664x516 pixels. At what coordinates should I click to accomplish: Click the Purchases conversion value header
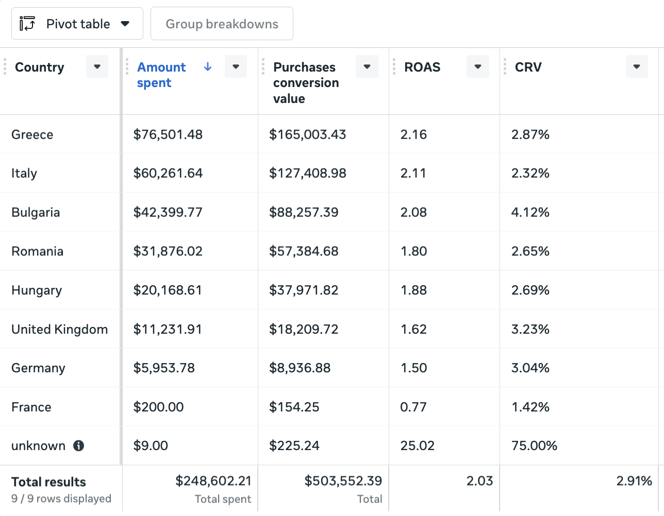(306, 82)
